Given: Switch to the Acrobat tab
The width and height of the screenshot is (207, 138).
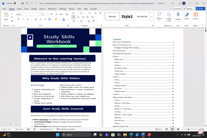Looking at the screenshot, I should click(x=94, y=9).
